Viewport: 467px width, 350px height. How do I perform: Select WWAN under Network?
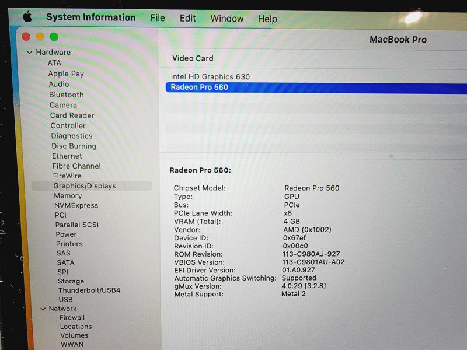[x=72, y=344]
